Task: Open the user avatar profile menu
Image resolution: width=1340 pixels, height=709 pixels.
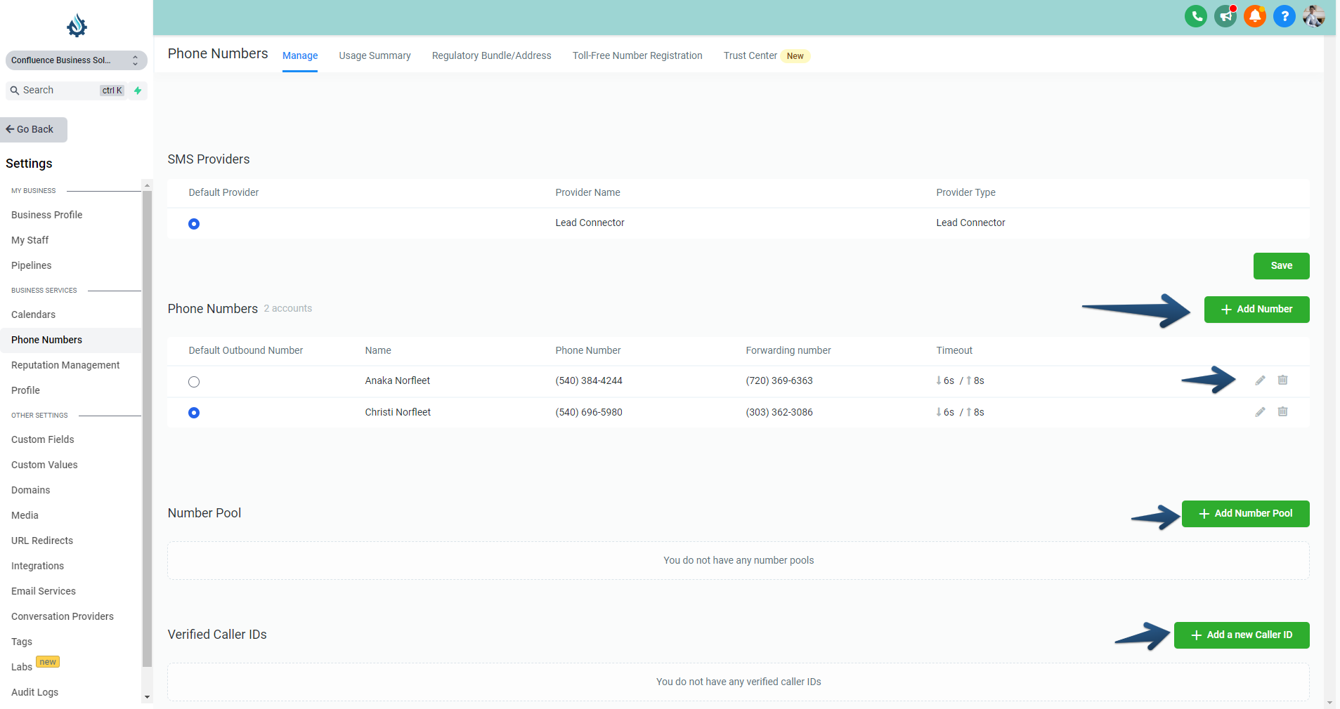Action: [x=1313, y=16]
